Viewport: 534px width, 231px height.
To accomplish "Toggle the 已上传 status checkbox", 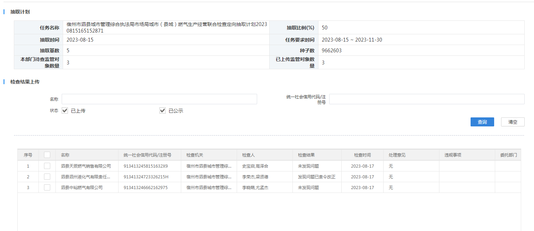I will pos(65,110).
